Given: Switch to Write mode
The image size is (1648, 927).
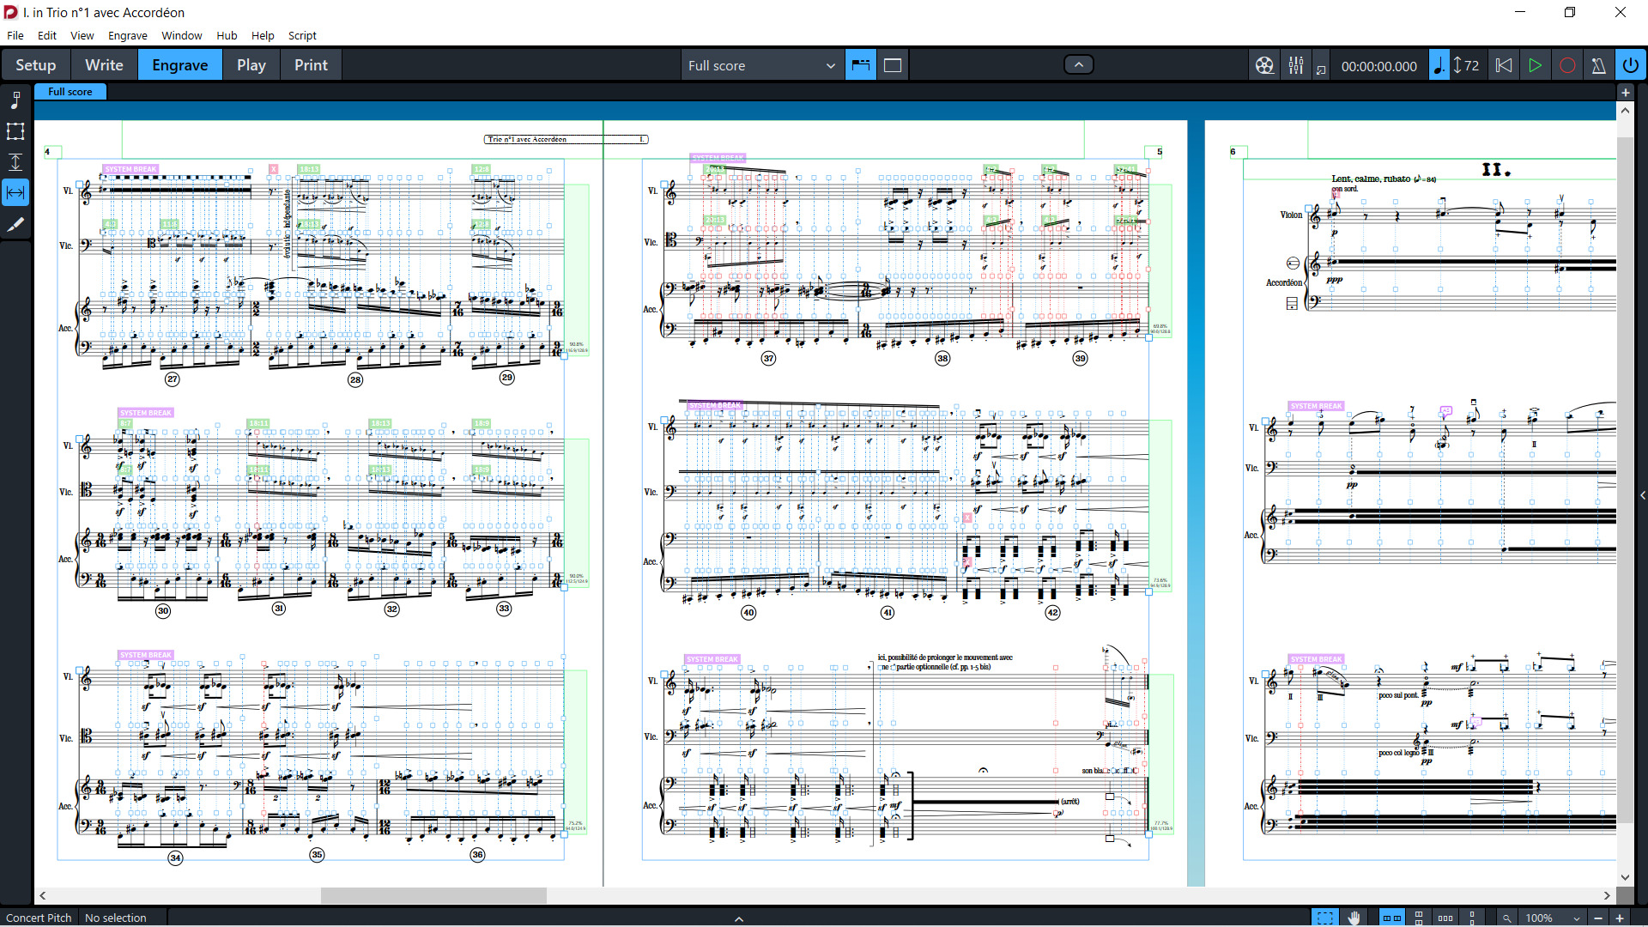Looking at the screenshot, I should (104, 65).
